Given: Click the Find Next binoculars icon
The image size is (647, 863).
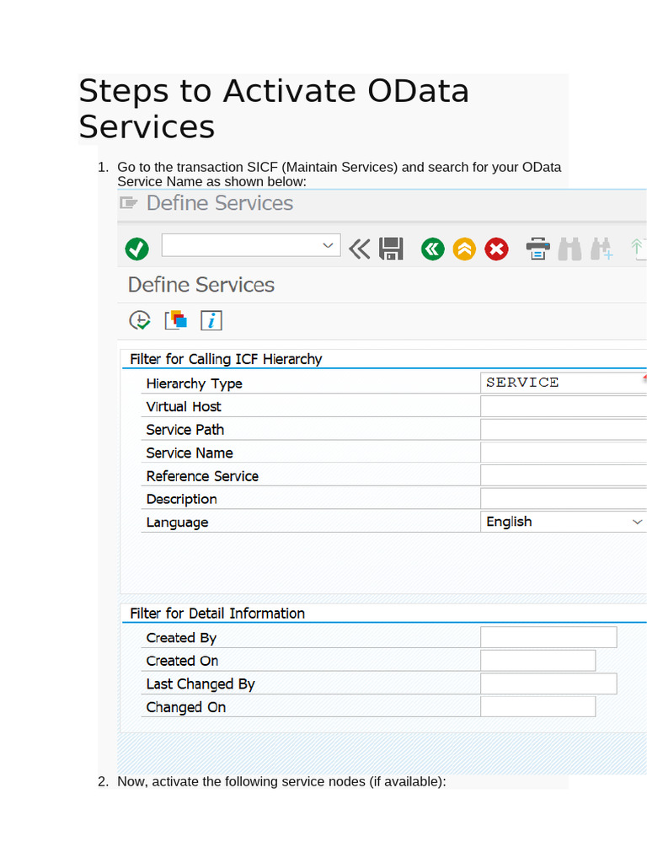Looking at the screenshot, I should tap(602, 249).
